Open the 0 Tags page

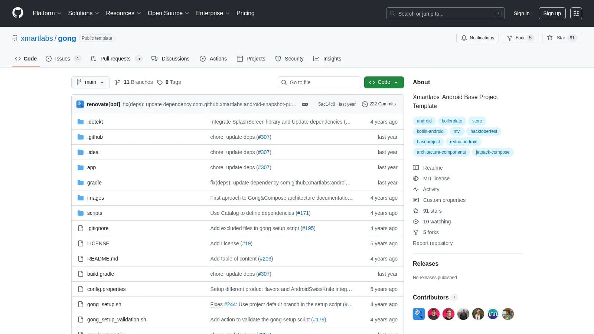pyautogui.click(x=169, y=82)
